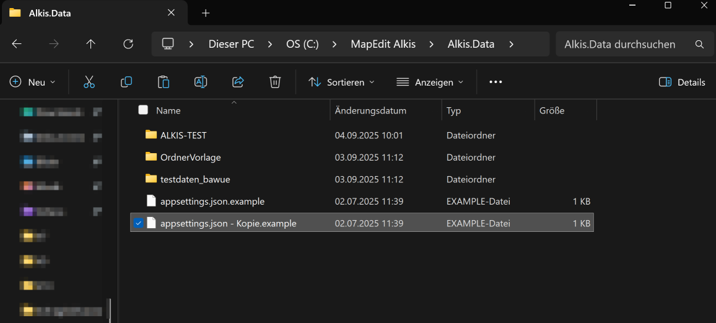
Task: Navigate to MapEdit Alkis in breadcrumb
Action: coord(383,44)
